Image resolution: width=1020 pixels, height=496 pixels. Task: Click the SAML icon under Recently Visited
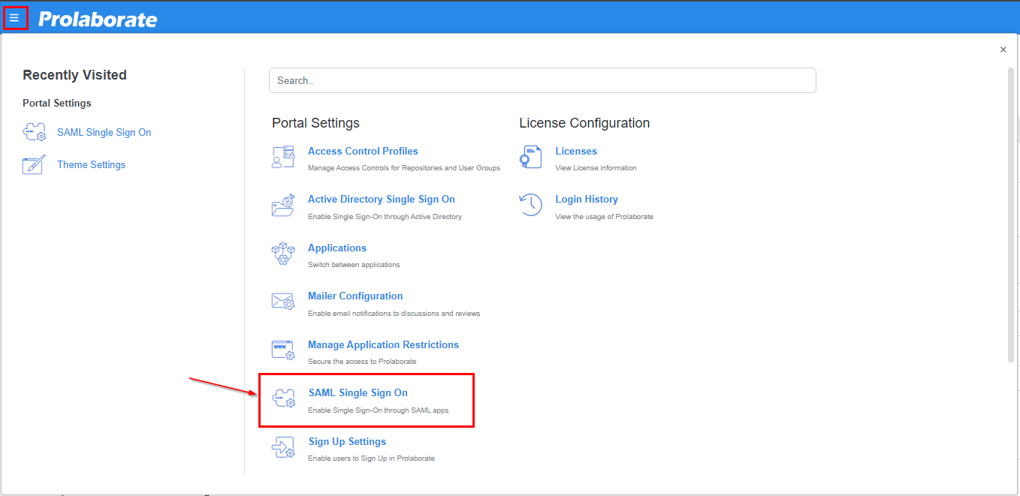(35, 132)
